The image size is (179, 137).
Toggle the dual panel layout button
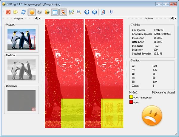point(55,12)
